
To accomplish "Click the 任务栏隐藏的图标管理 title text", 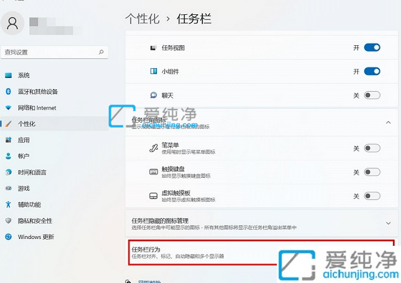I will [160, 220].
